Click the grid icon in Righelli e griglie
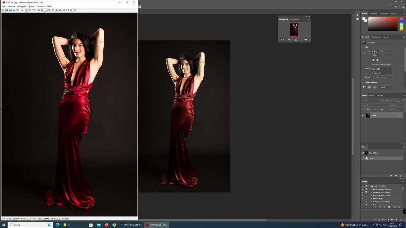 (x=370, y=87)
